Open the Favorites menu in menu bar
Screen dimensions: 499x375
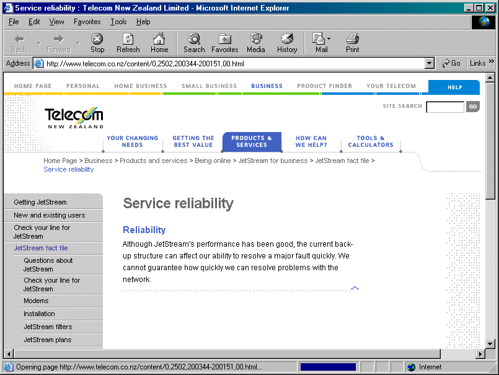[87, 22]
